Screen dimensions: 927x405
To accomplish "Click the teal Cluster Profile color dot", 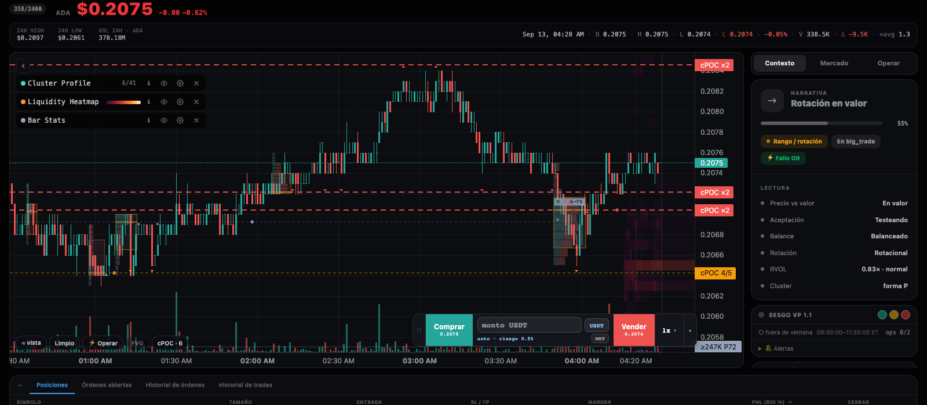I will 23,83.
